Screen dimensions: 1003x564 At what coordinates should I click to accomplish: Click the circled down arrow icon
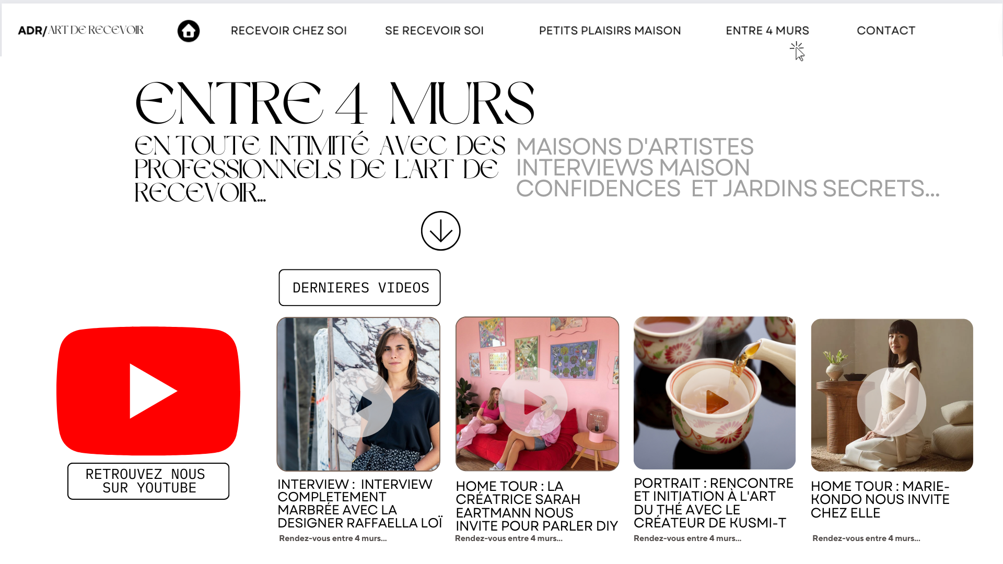pos(440,231)
